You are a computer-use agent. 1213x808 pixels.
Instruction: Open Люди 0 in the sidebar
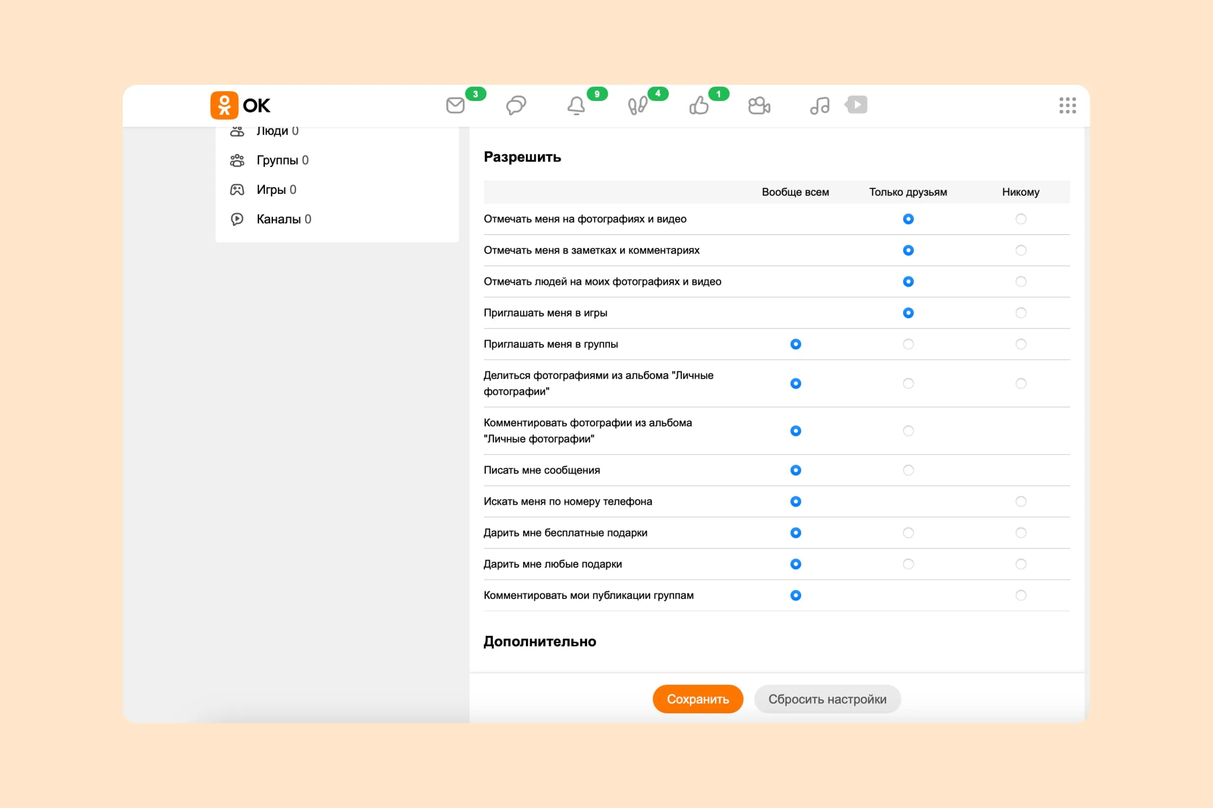coord(277,131)
